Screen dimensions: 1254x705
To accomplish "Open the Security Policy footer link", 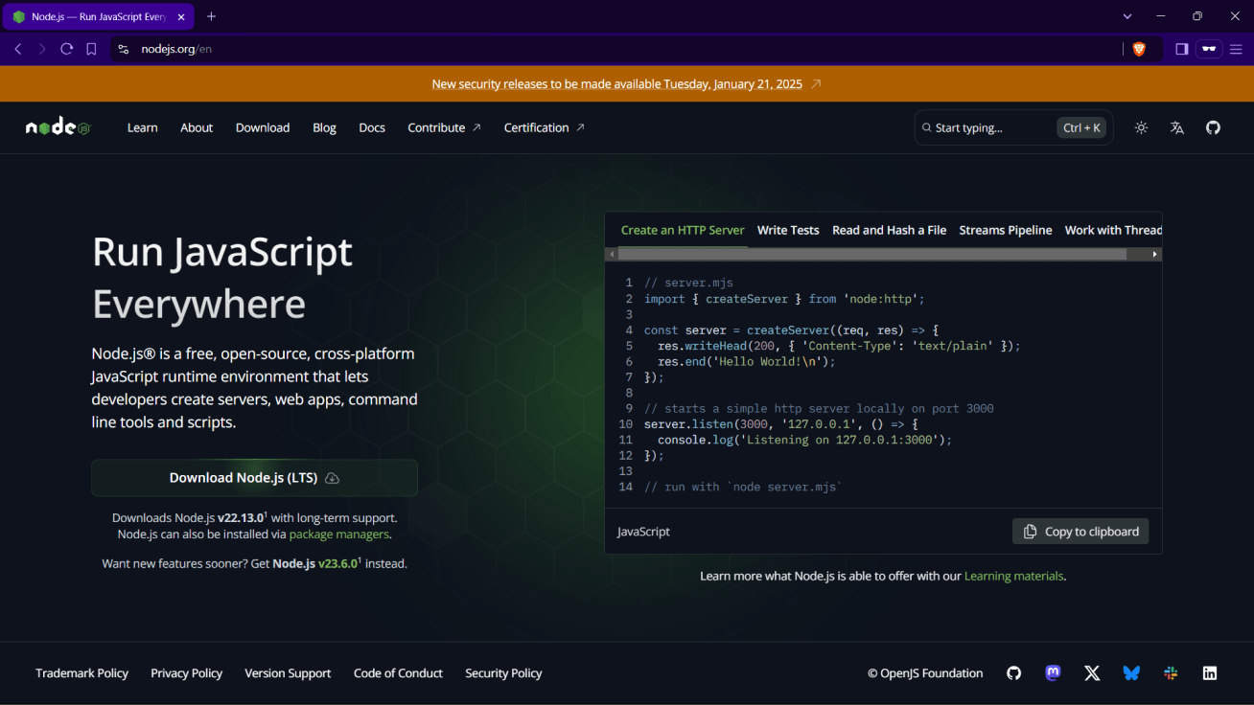I will coord(503,673).
